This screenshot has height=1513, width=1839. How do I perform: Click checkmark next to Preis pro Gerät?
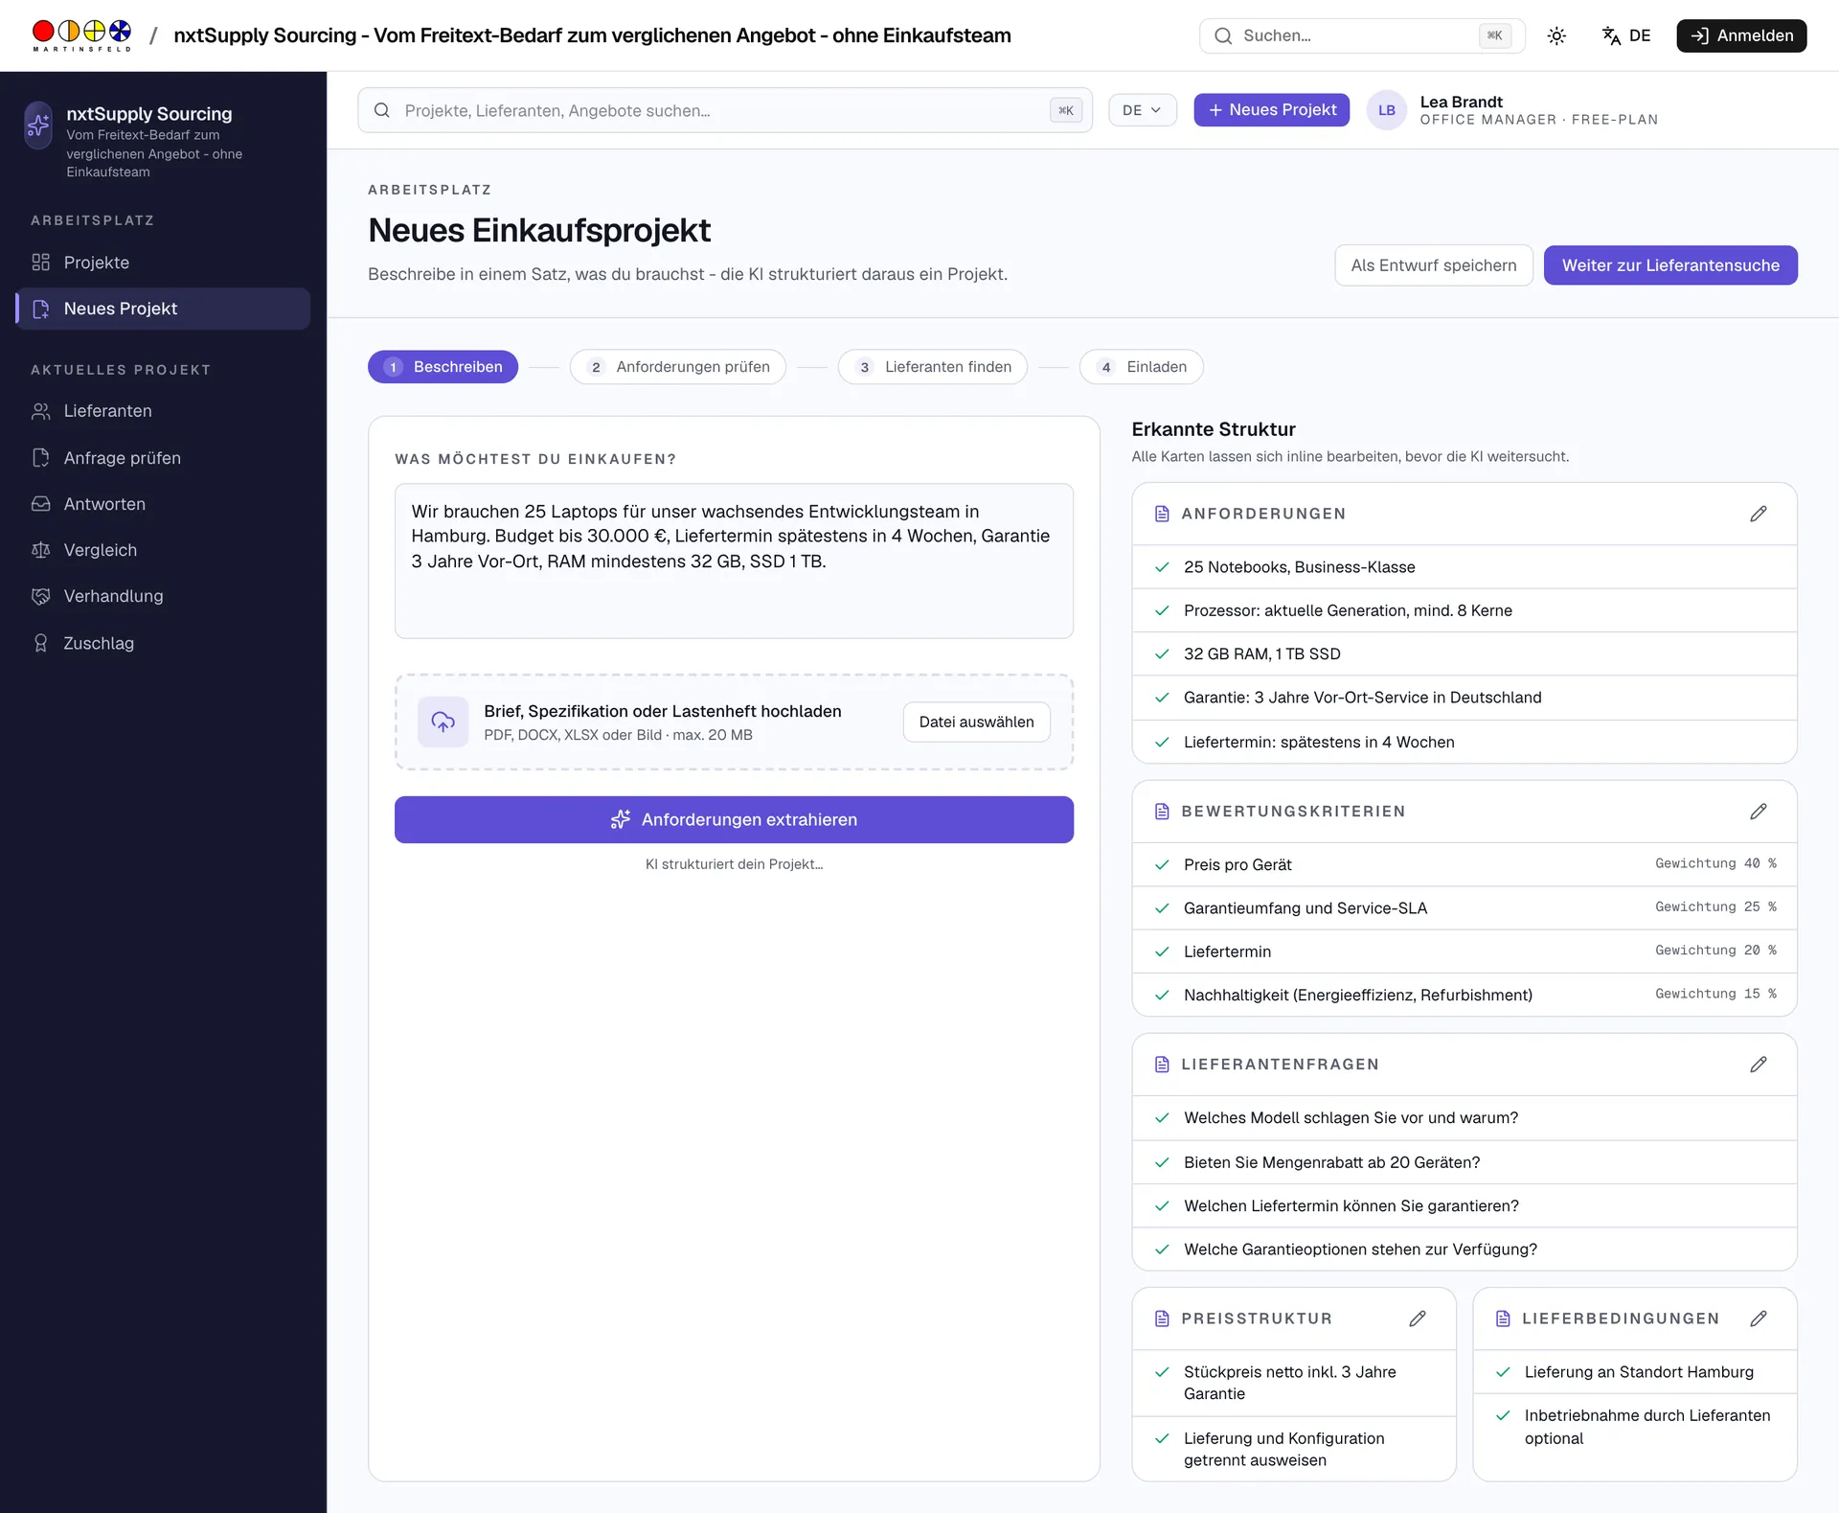pyautogui.click(x=1162, y=864)
